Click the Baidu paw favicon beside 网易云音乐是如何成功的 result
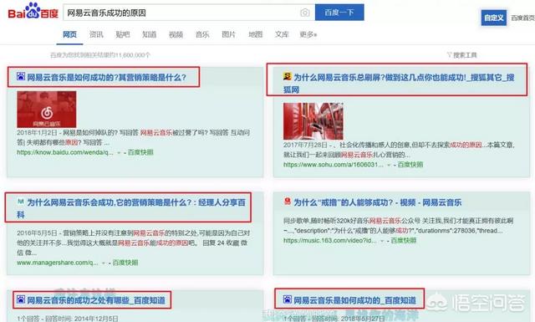535x322 pixels. [21, 76]
